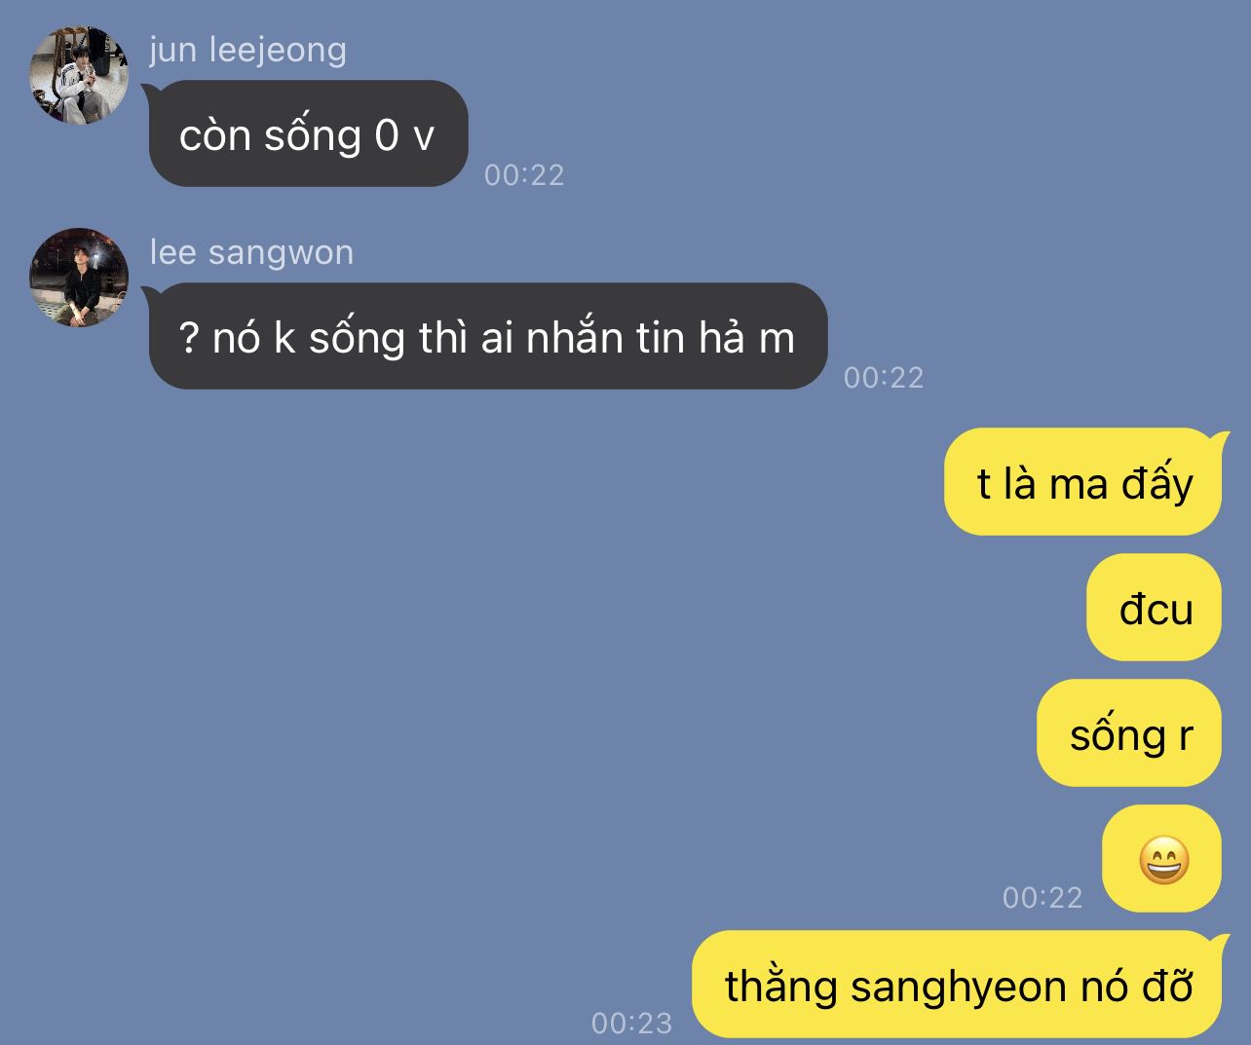Click the 00:23 timestamp
Viewport: 1251px width, 1045px height.
pyautogui.click(x=631, y=1023)
